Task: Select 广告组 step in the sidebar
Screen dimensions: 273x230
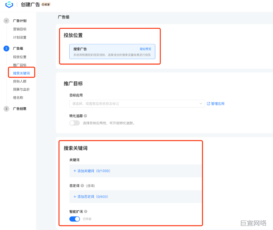Action: coord(18,48)
